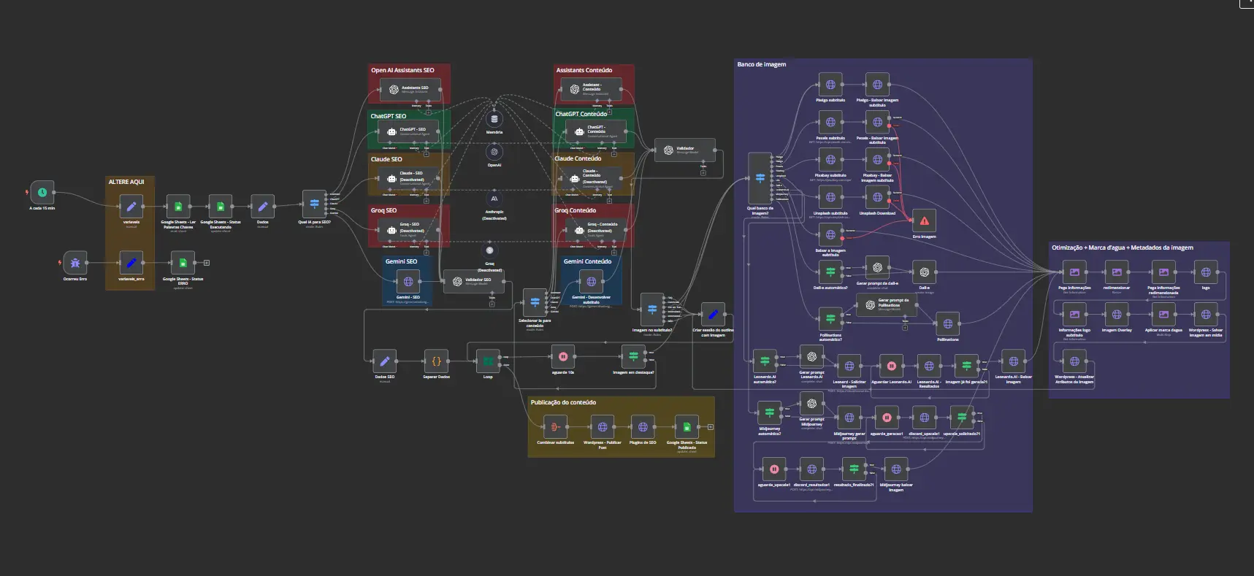Screen dimensions: 1254x576
Task: Select 'Wordpress - Salvar imagem em mídia' node
Action: click(x=1206, y=315)
